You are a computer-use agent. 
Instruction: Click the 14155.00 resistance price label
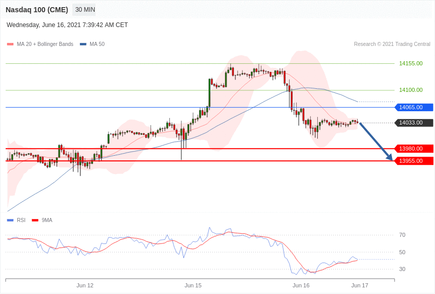[411, 64]
